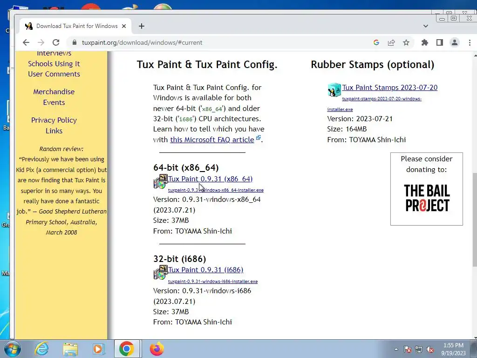
Task: Click the 32-bit installer icon
Action: pos(161,272)
